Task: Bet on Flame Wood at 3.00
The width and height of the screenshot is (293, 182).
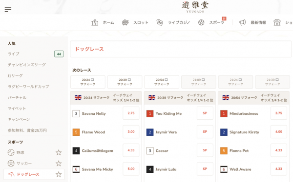Action: click(x=131, y=132)
